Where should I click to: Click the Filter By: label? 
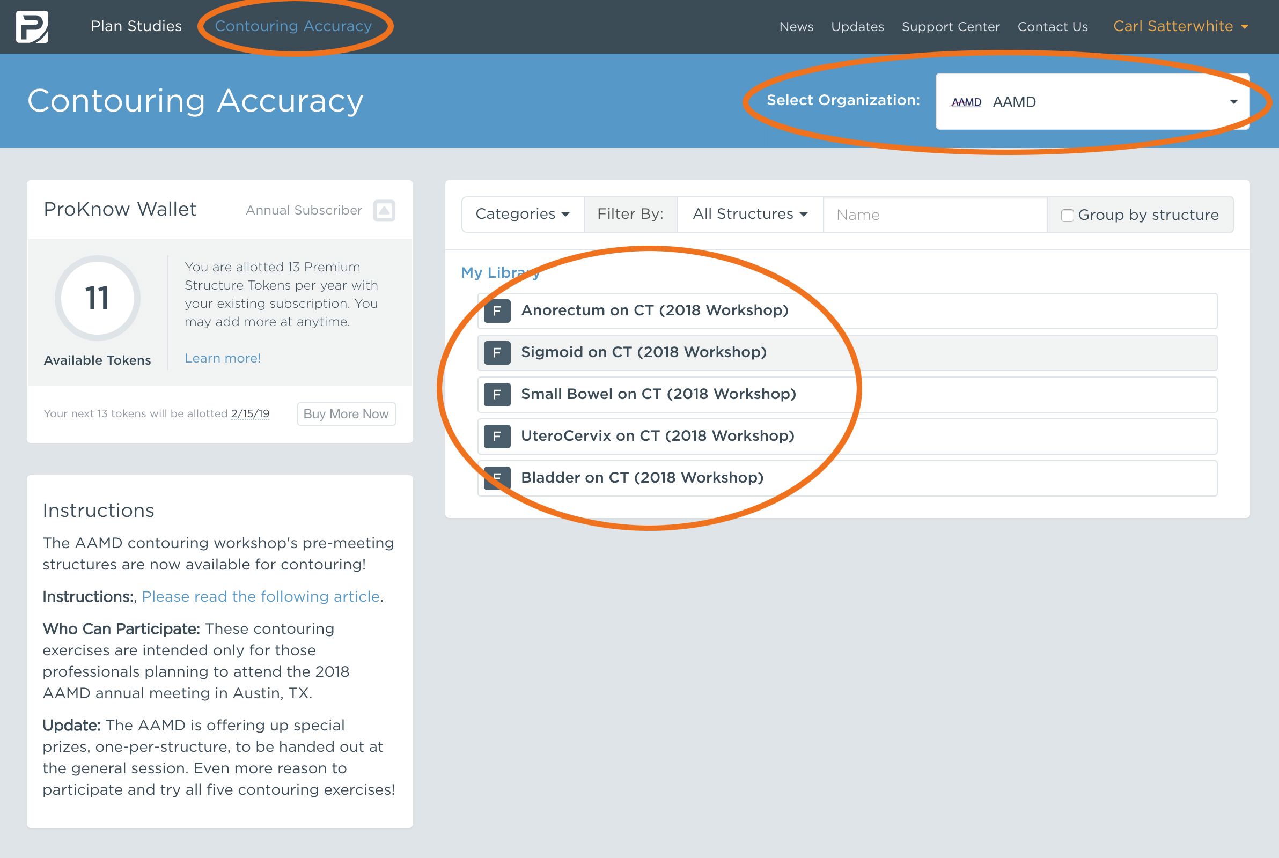(x=630, y=214)
